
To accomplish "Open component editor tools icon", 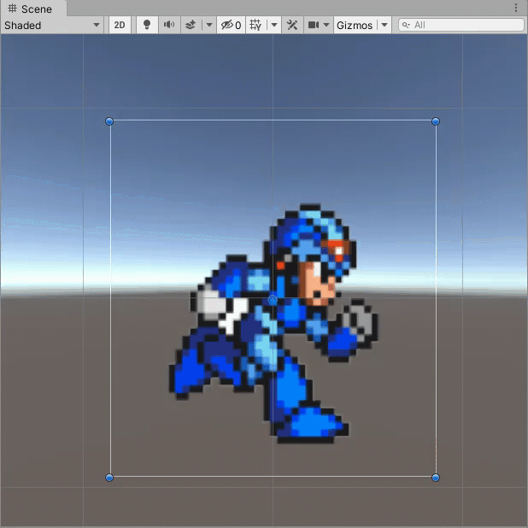I will point(292,26).
